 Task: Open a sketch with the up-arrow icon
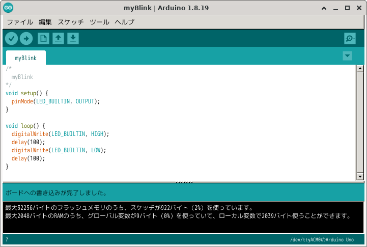click(58, 38)
